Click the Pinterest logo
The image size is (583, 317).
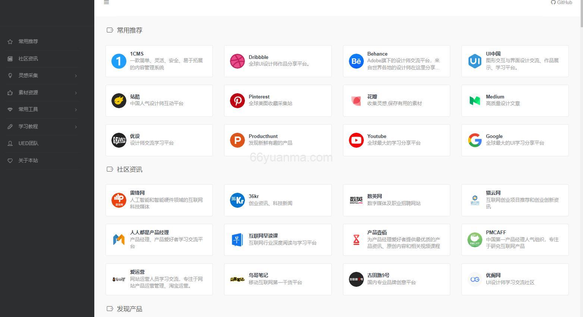(x=237, y=101)
